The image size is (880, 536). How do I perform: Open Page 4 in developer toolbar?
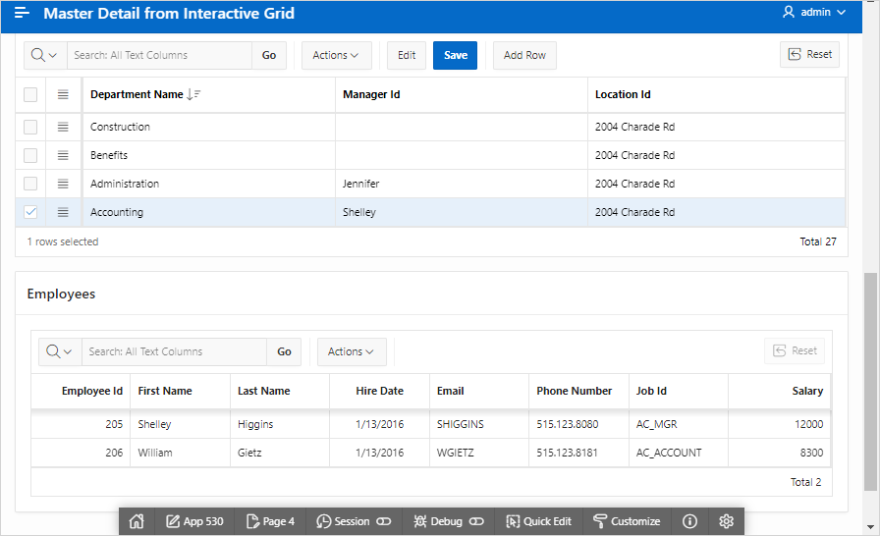coord(270,521)
